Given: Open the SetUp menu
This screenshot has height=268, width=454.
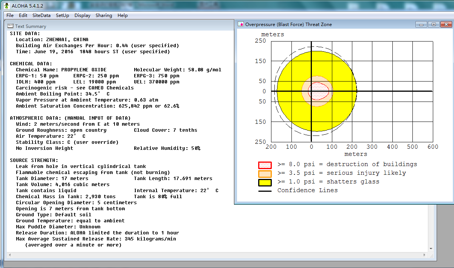Looking at the screenshot, I should [62, 15].
